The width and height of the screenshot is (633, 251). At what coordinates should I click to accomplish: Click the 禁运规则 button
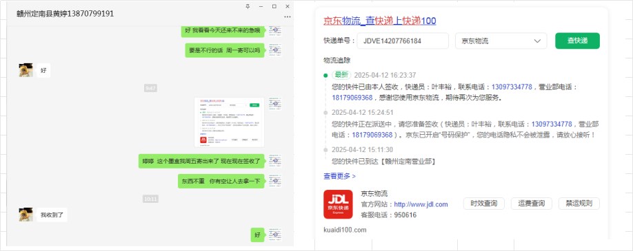click(x=579, y=204)
